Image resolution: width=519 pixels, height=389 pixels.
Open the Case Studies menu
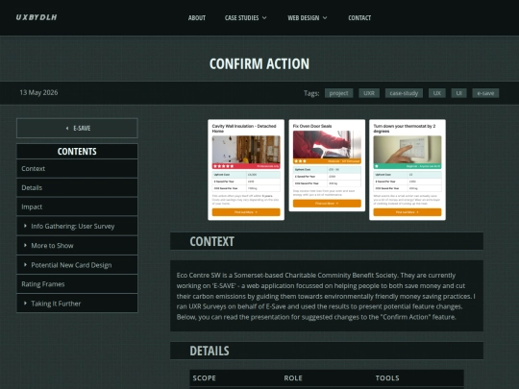pos(241,18)
